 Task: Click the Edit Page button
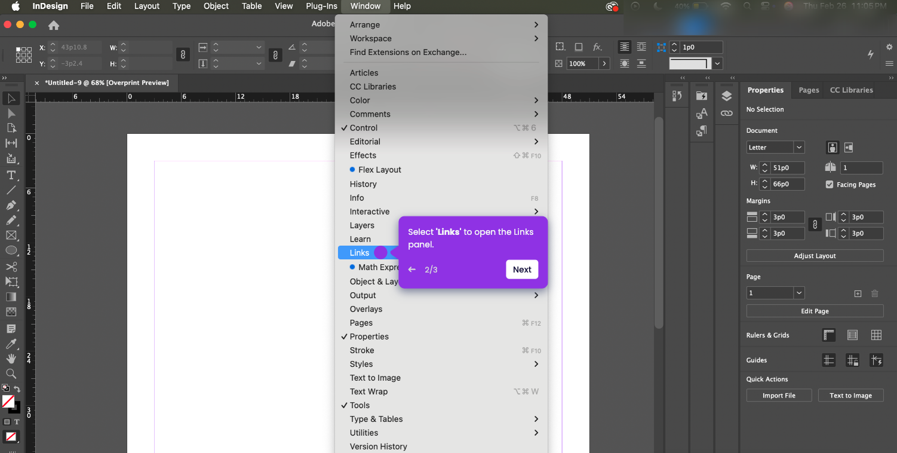click(815, 311)
